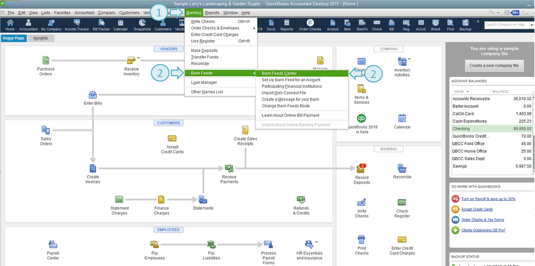Image resolution: width=535 pixels, height=266 pixels.
Task: Click the Finance Charges icon
Action: pyautogui.click(x=161, y=199)
